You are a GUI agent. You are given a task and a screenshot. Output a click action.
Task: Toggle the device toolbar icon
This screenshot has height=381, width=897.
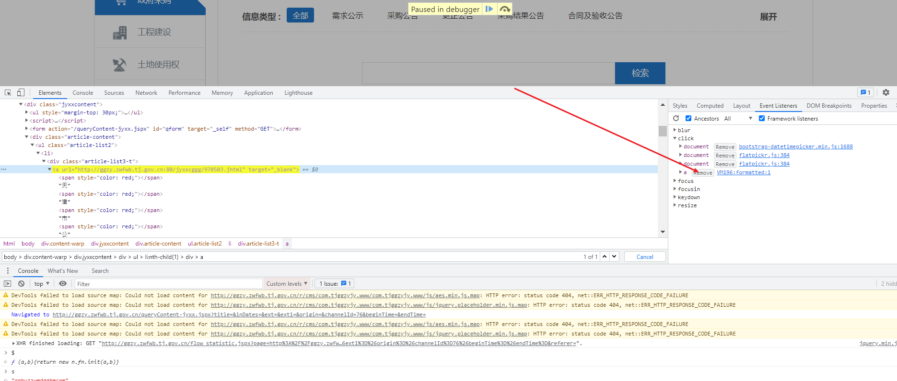pyautogui.click(x=21, y=92)
